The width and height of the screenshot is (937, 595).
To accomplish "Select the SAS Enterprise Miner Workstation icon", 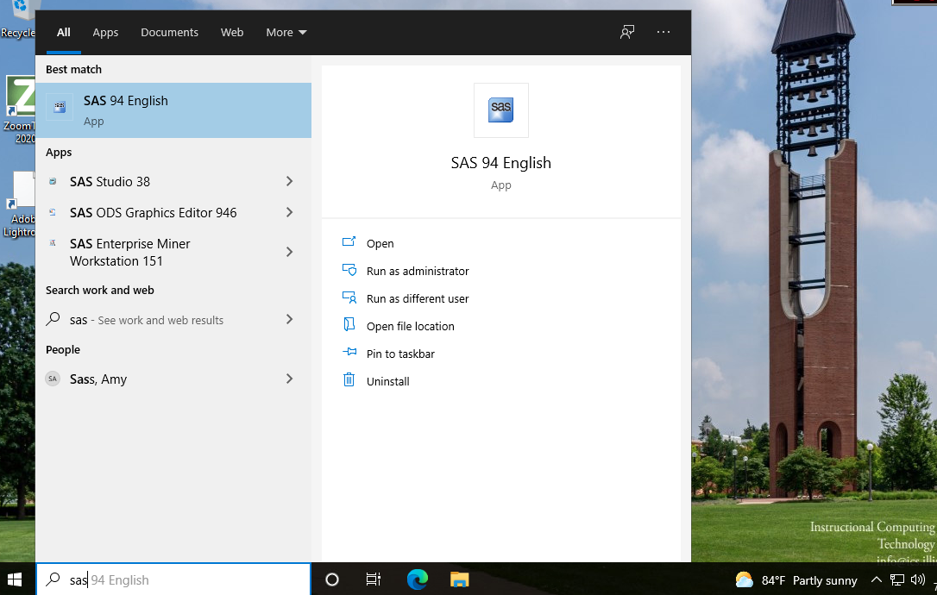I will 53,243.
